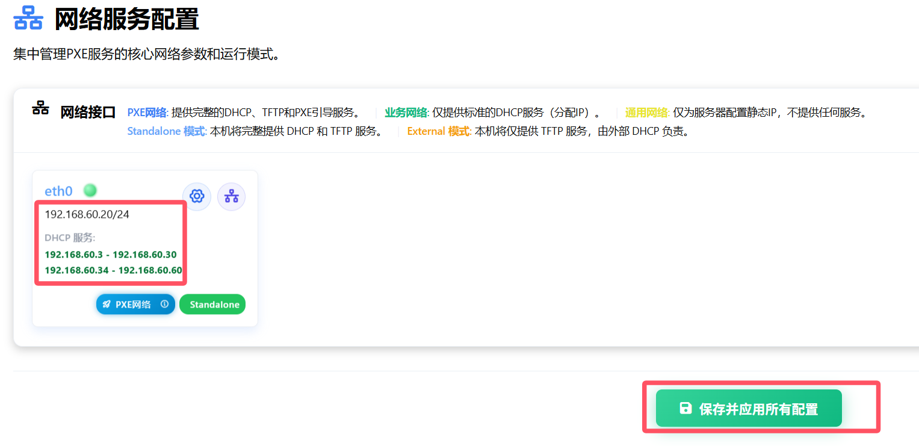
Task: Expand the eth0 interface card details
Action: pos(144,247)
